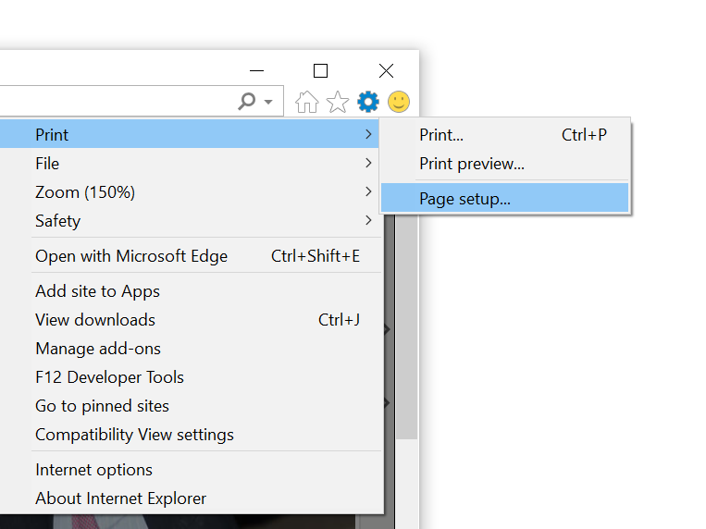
Task: Launch F12 Developer Tools
Action: 191,376
